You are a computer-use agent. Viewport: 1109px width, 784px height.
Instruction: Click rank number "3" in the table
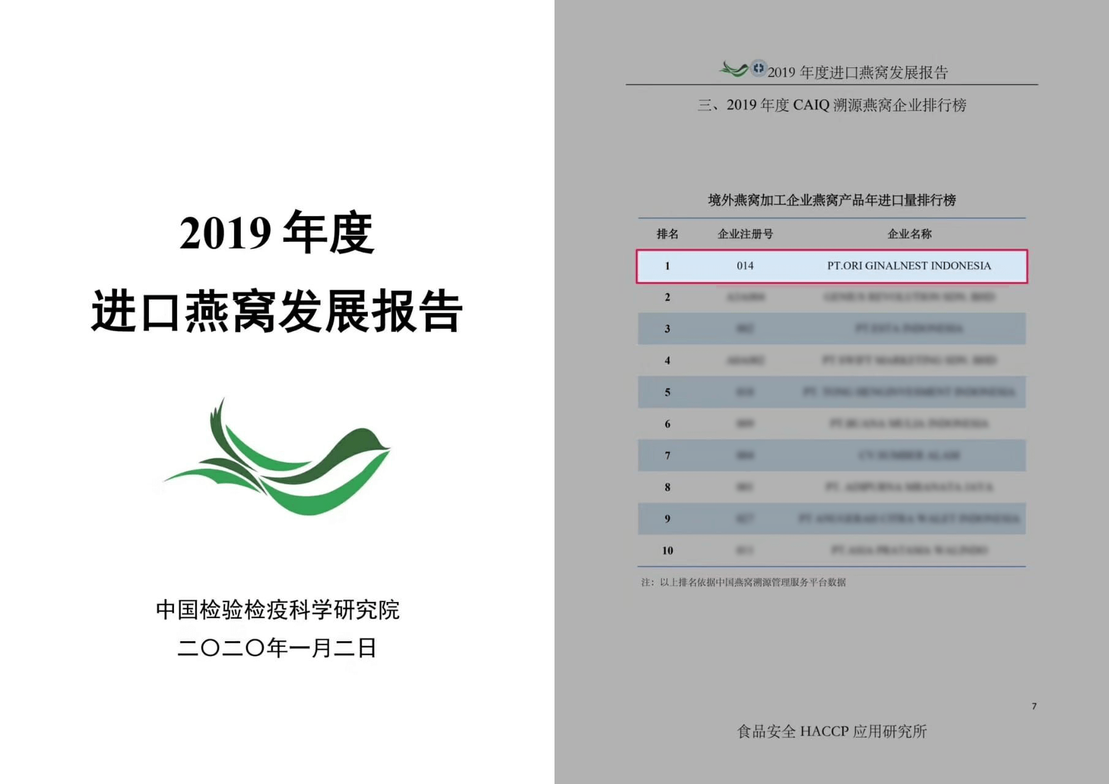coord(667,329)
